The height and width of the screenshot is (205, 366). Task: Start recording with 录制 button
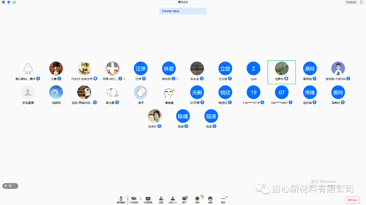coord(197,200)
